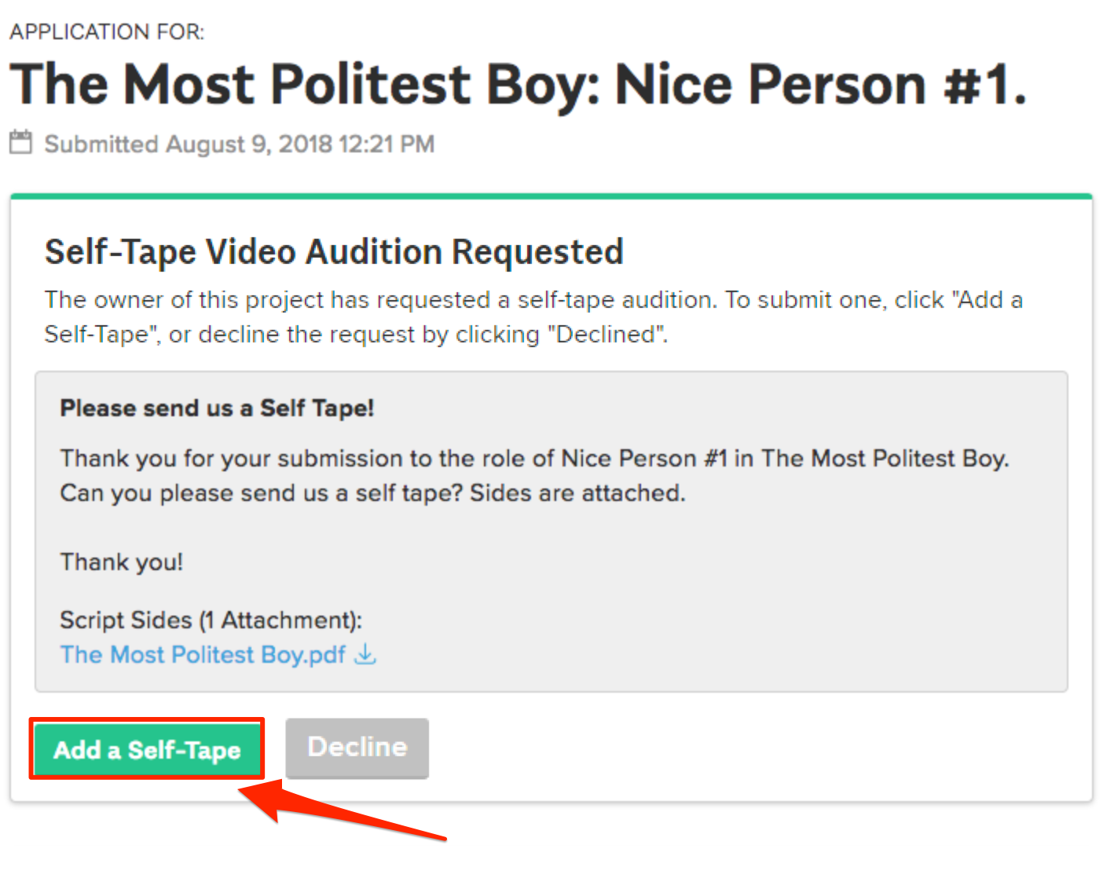Click the Submitted August 9, 2018 timestamp
Viewport: 1114px width, 878px height.
239,145
